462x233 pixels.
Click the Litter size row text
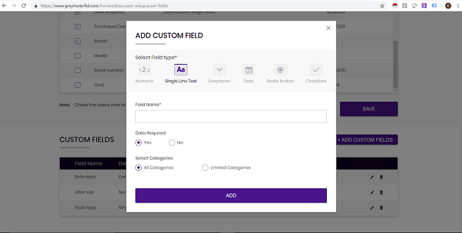pos(84,192)
